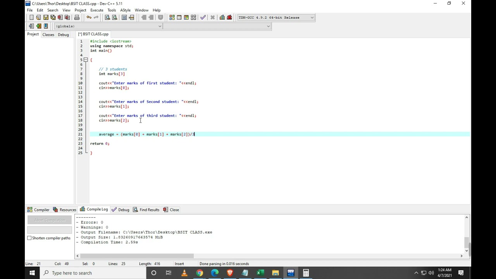Open the bar-chart Profile Analysis icon
This screenshot has width=496, height=279.
point(222,17)
